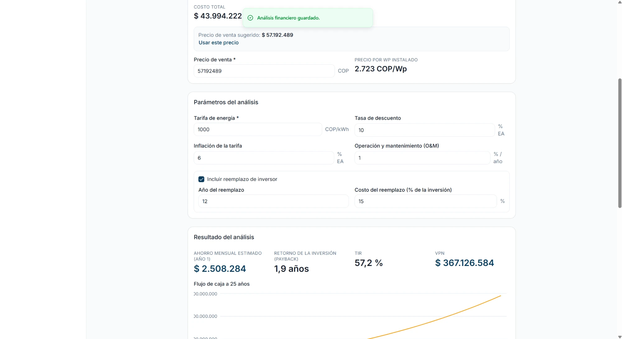Screen dimensions: 622x339
Task: Click 'Análisis financiero guardado.' notification text
Action: click(x=288, y=18)
